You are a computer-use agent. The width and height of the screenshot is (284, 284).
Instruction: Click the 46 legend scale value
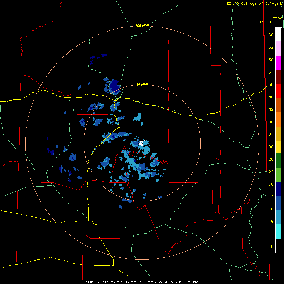271,97
